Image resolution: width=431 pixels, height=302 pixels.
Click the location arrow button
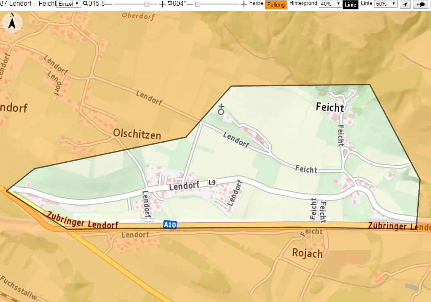405,4
